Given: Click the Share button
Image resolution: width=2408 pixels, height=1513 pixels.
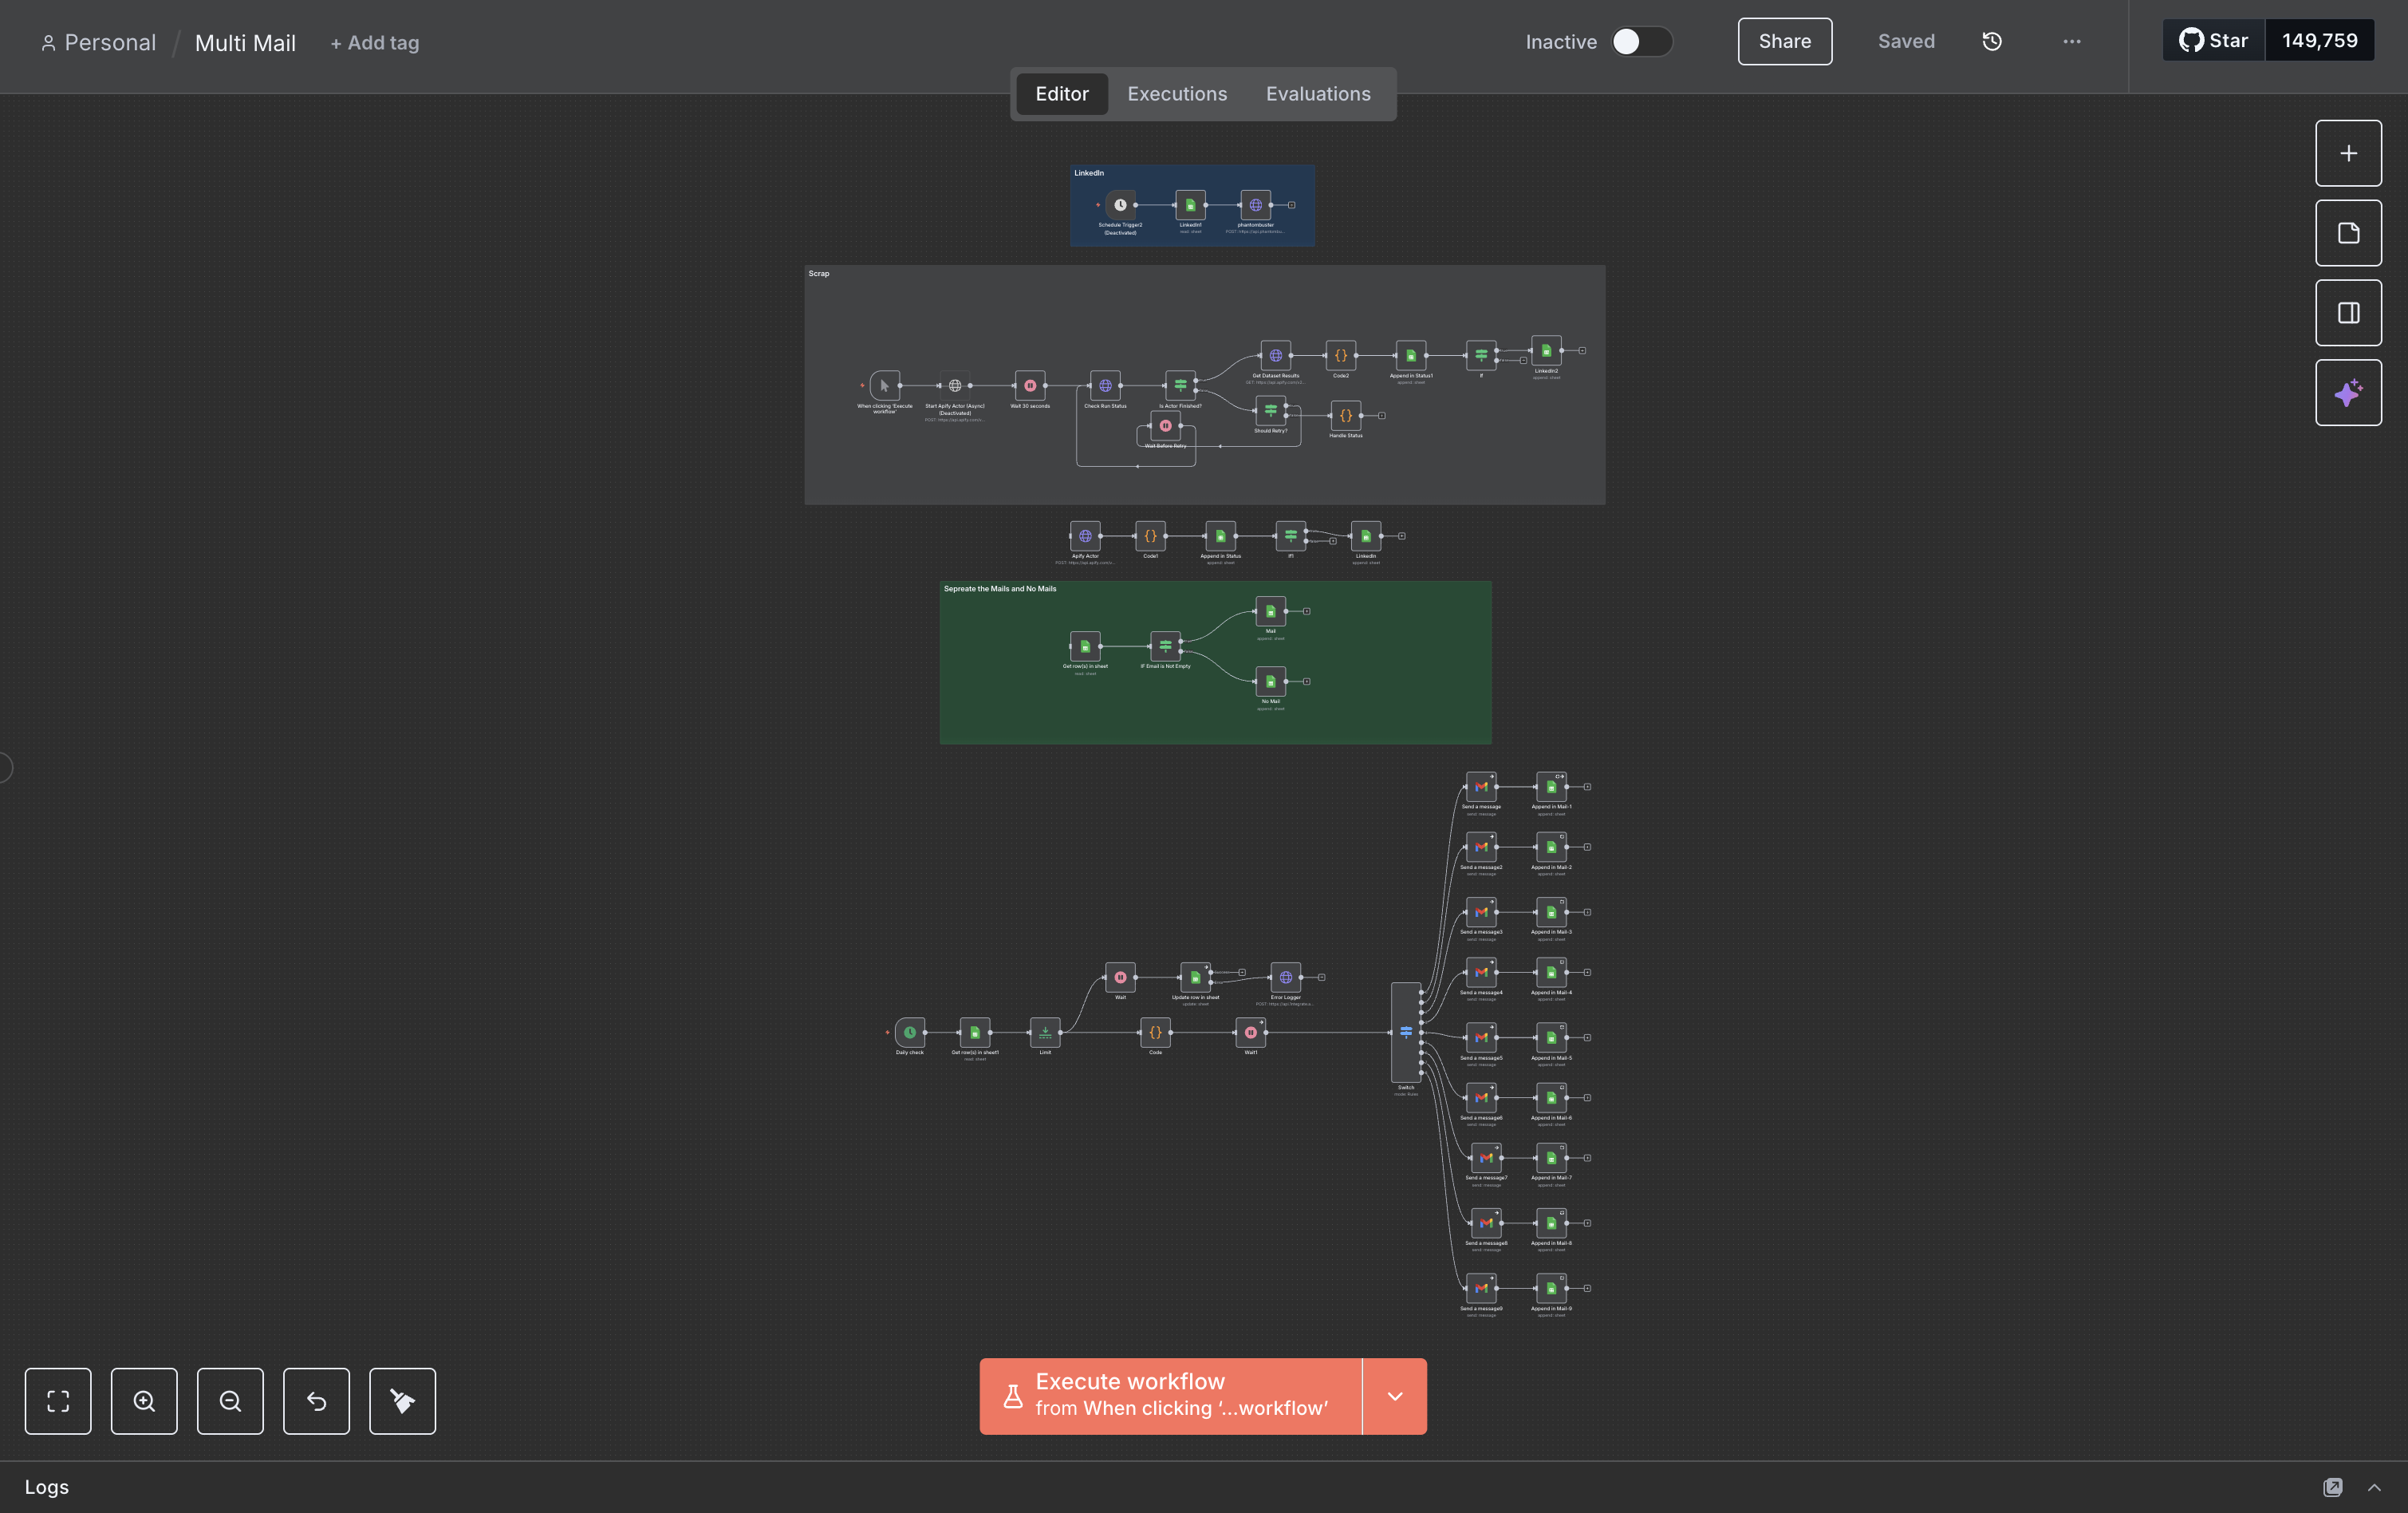Looking at the screenshot, I should 1784,41.
